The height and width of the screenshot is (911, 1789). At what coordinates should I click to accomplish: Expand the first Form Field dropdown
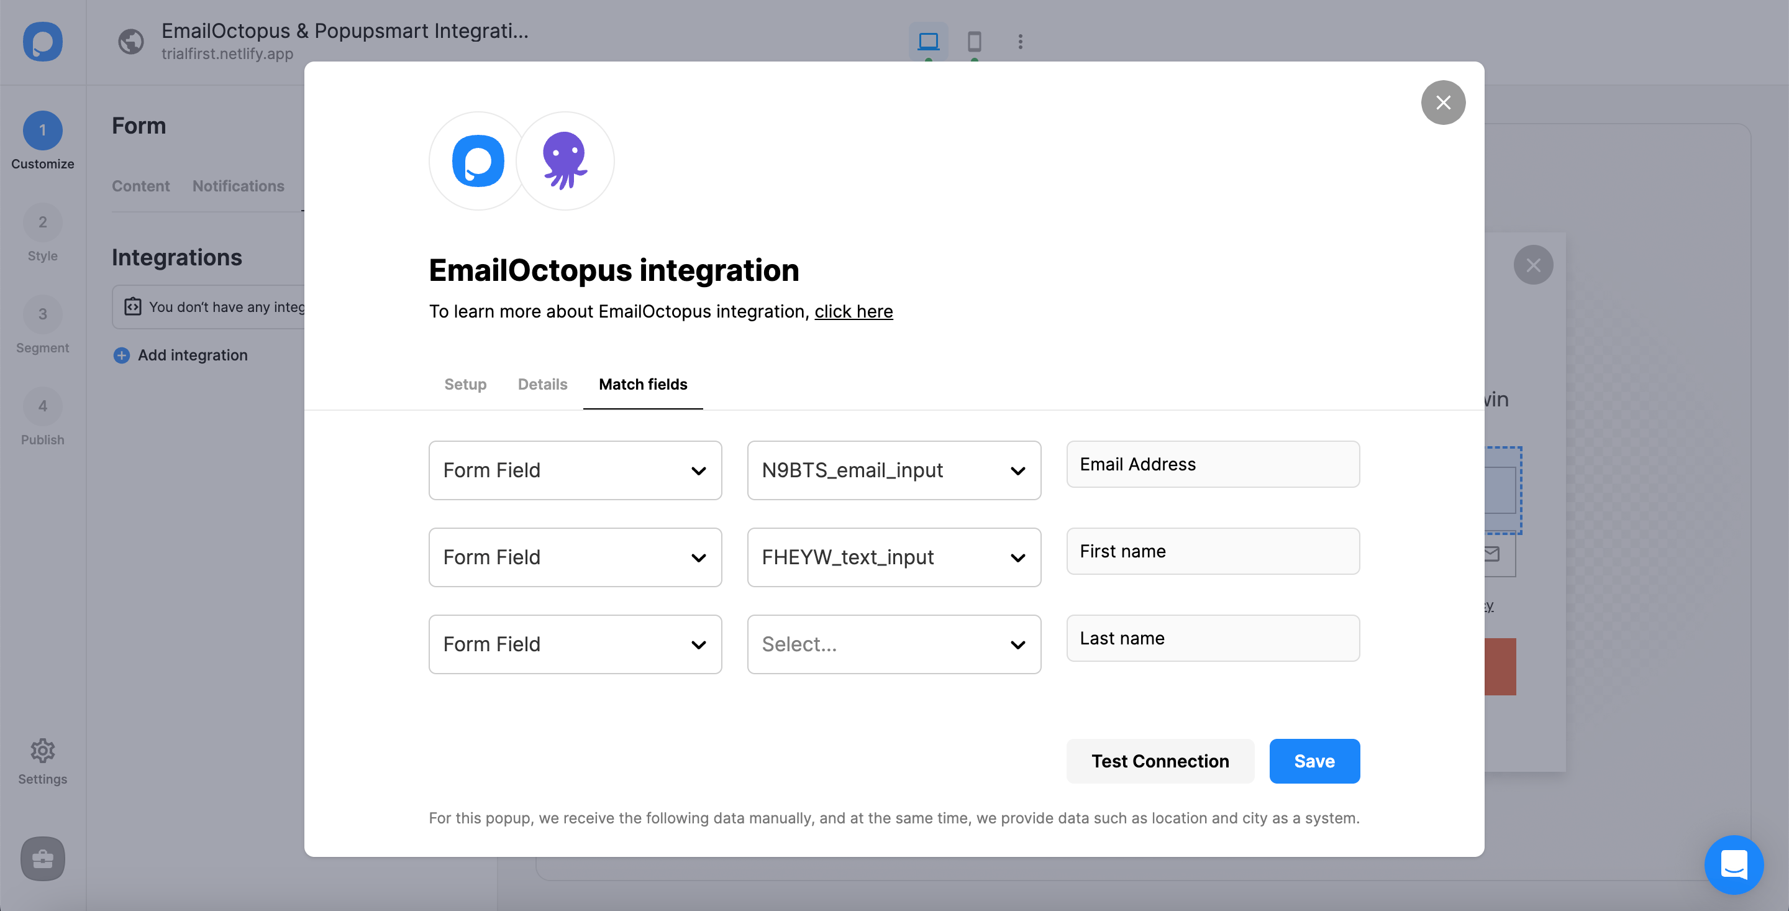[x=575, y=470]
